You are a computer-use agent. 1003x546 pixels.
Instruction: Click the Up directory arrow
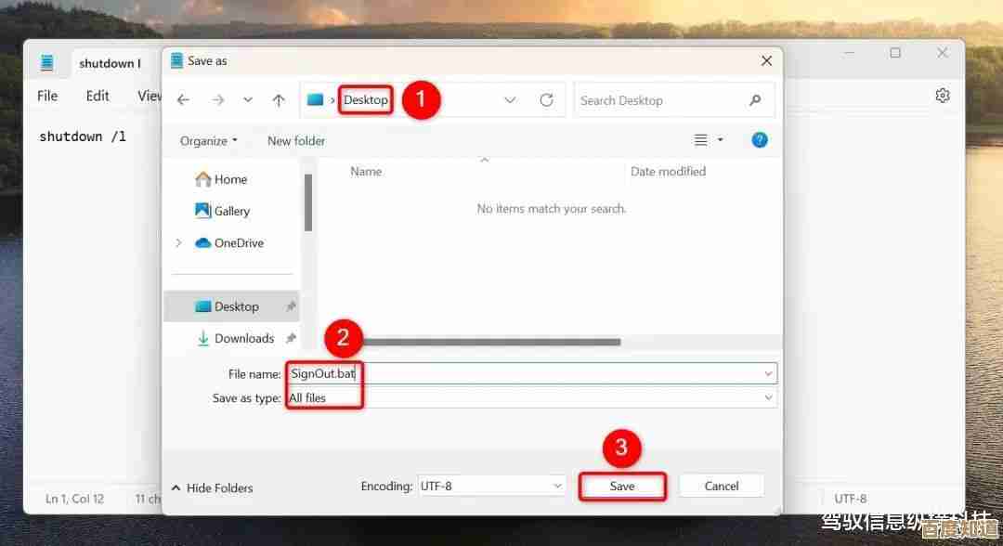coord(279,100)
